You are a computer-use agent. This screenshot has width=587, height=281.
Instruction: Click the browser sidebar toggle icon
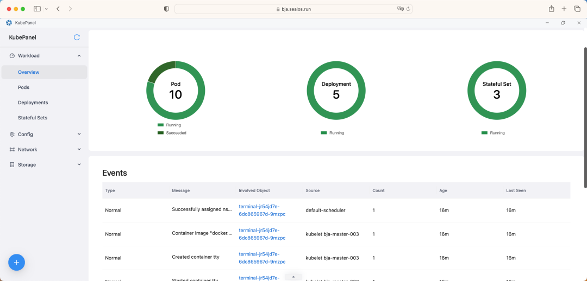37,9
